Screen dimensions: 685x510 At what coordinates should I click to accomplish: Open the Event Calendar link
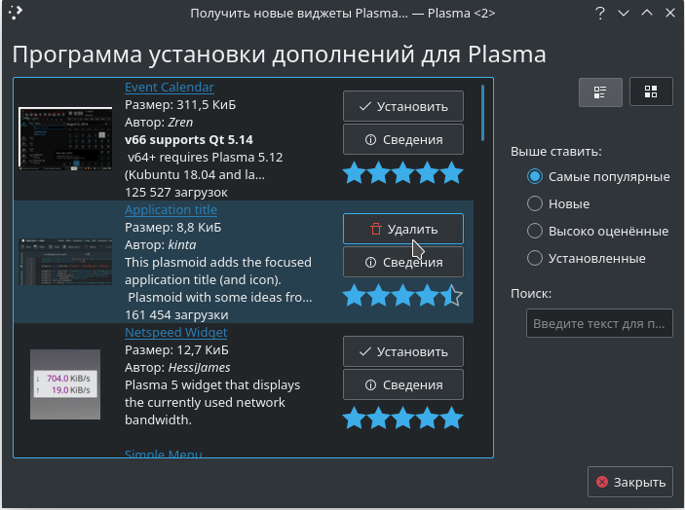[170, 88]
